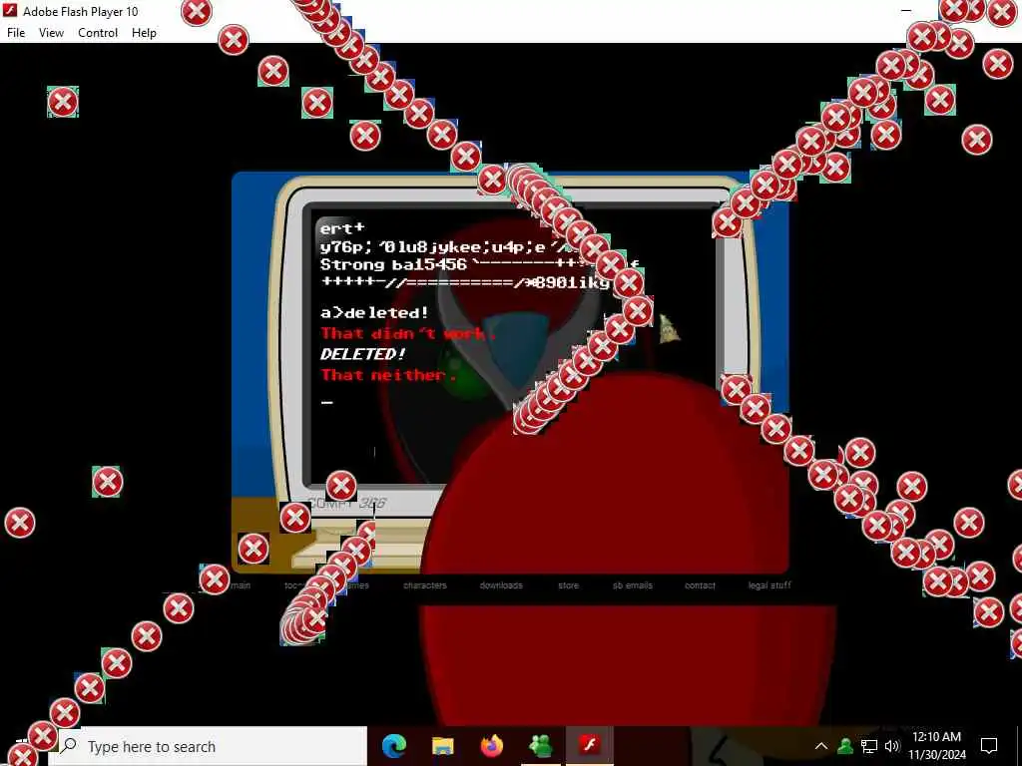Click the Adobe Flash Player title bar icon
1022x766 pixels.
pos(10,10)
